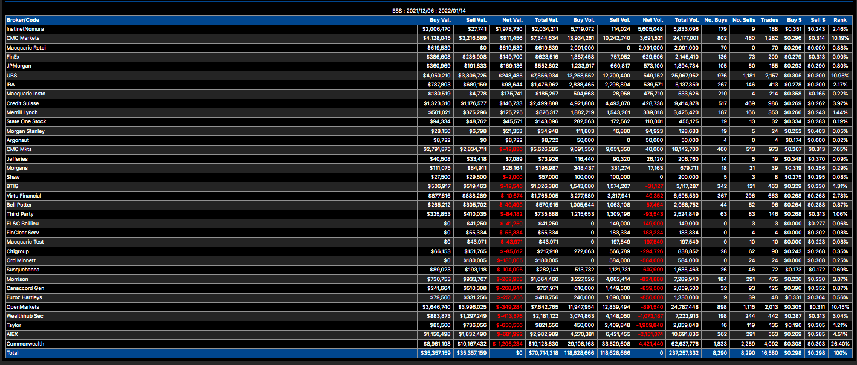Click the Macquarie Insto broker name
The width and height of the screenshot is (857, 365).
click(x=25, y=94)
